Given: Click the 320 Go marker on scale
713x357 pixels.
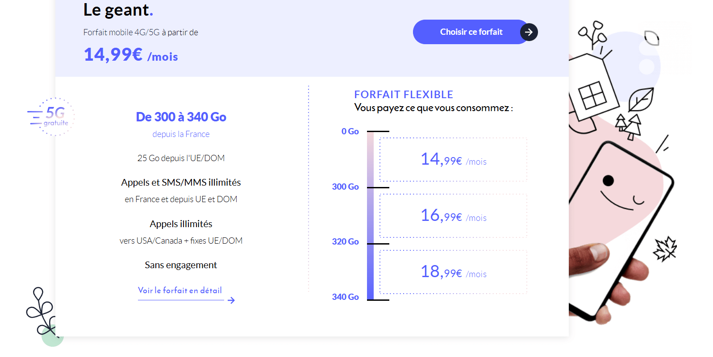Looking at the screenshot, I should pos(345,242).
